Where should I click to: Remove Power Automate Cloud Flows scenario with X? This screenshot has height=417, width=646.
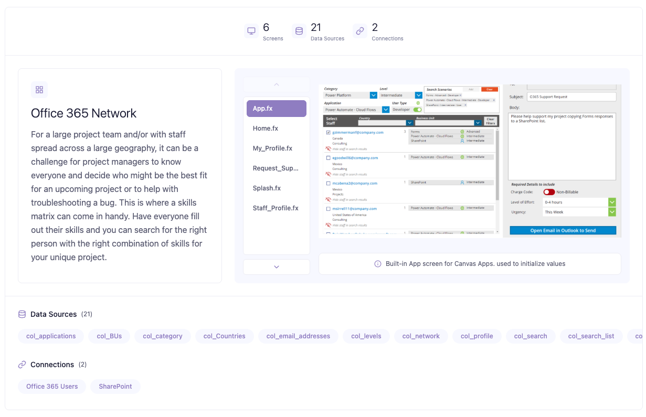pos(494,100)
